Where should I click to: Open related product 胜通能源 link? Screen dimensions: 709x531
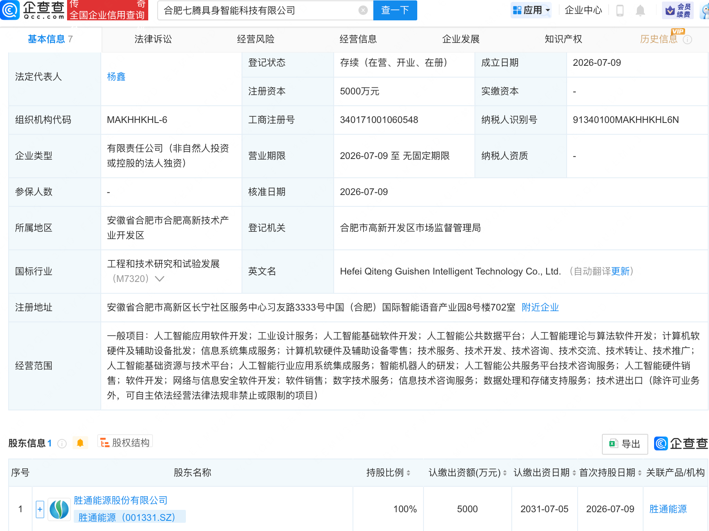click(668, 509)
